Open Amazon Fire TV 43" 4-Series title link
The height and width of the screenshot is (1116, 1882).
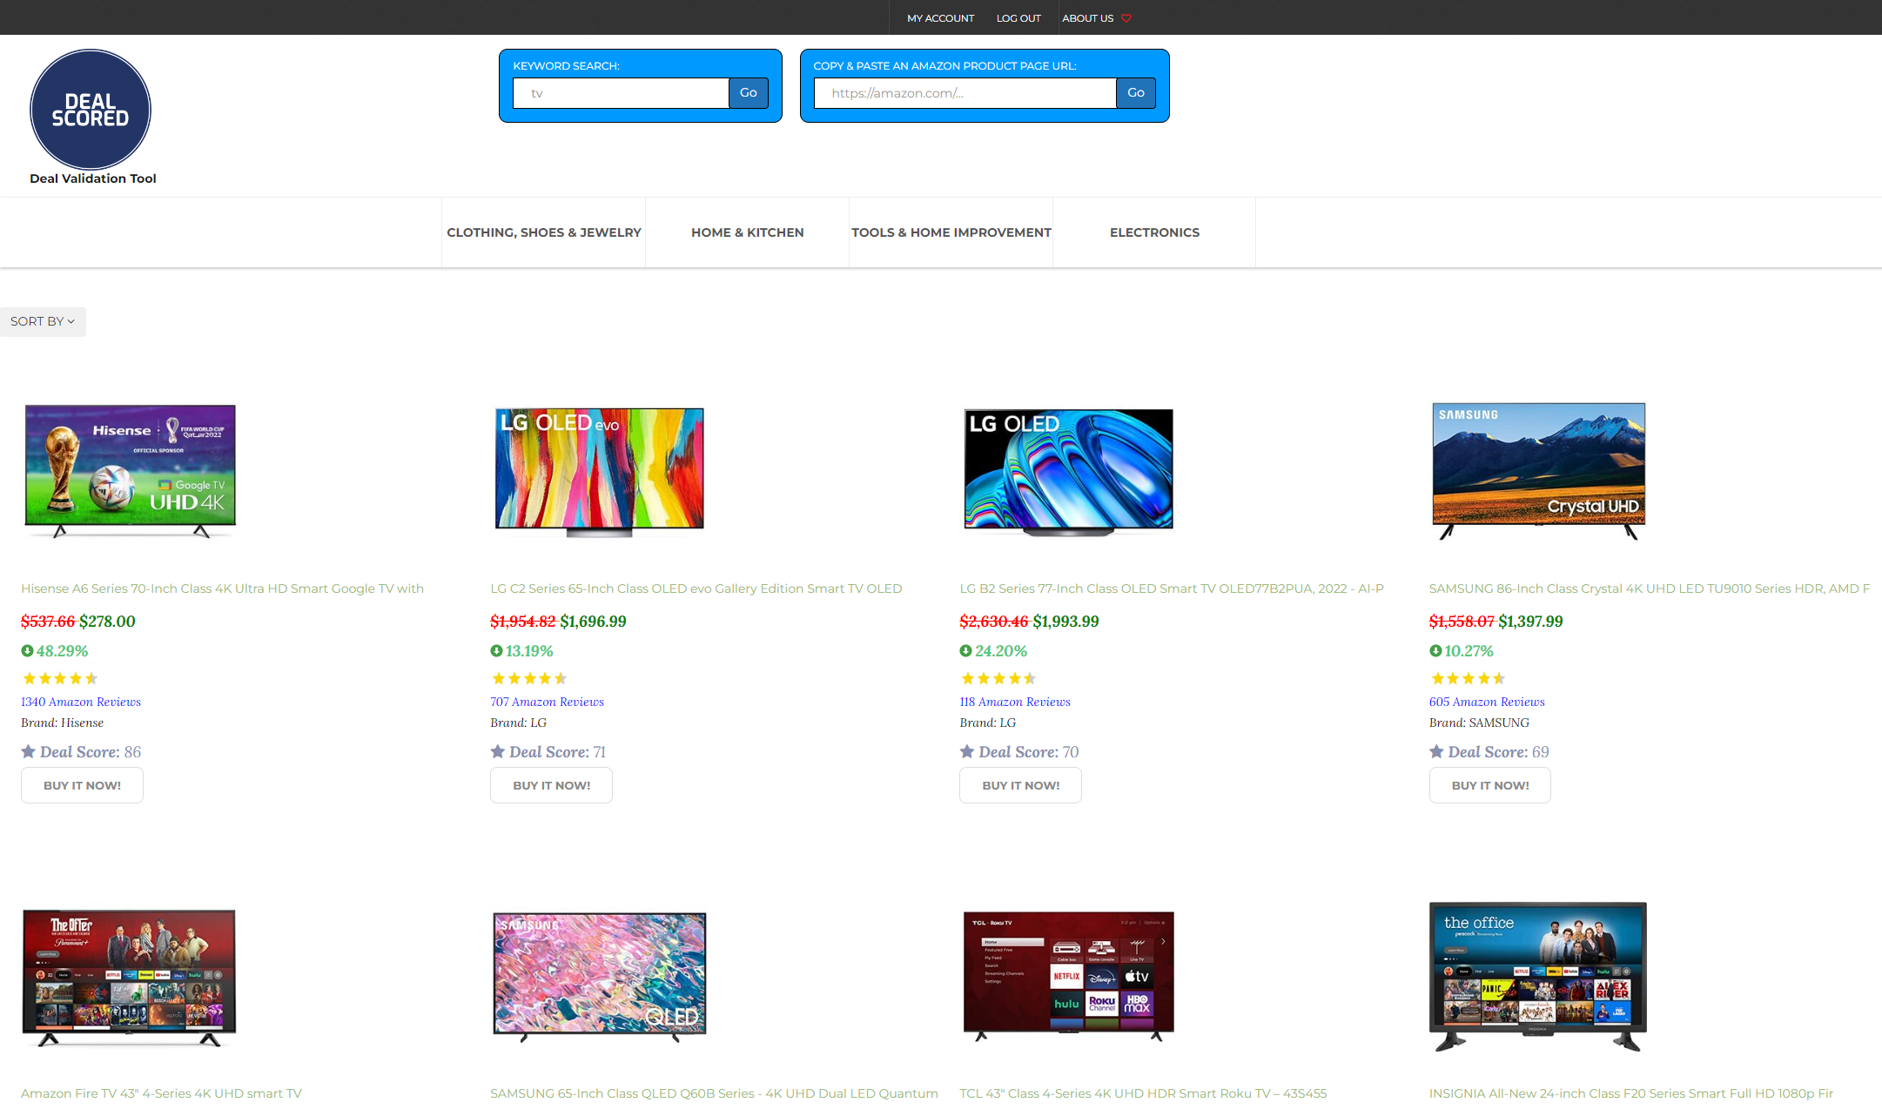pos(161,1093)
